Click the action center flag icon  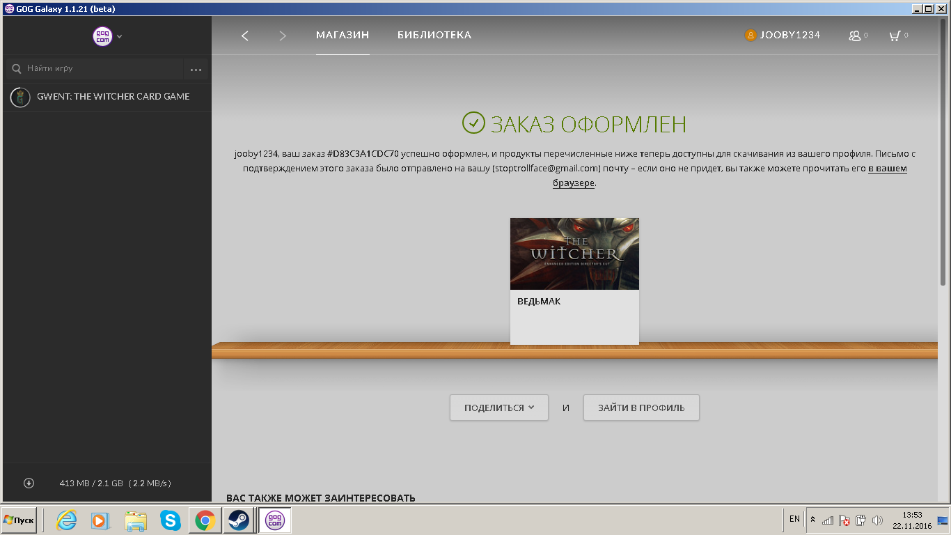[844, 520]
